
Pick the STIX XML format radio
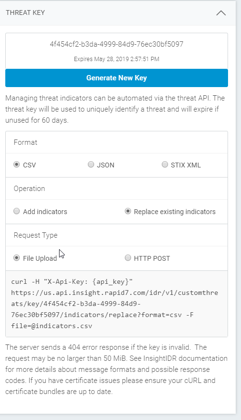(165, 165)
